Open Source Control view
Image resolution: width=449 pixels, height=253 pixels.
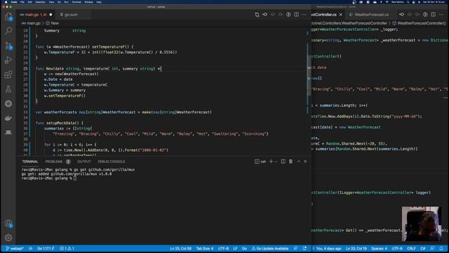8,45
